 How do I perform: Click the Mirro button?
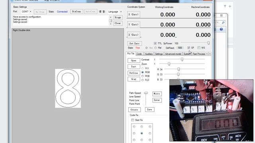(x=157, y=94)
